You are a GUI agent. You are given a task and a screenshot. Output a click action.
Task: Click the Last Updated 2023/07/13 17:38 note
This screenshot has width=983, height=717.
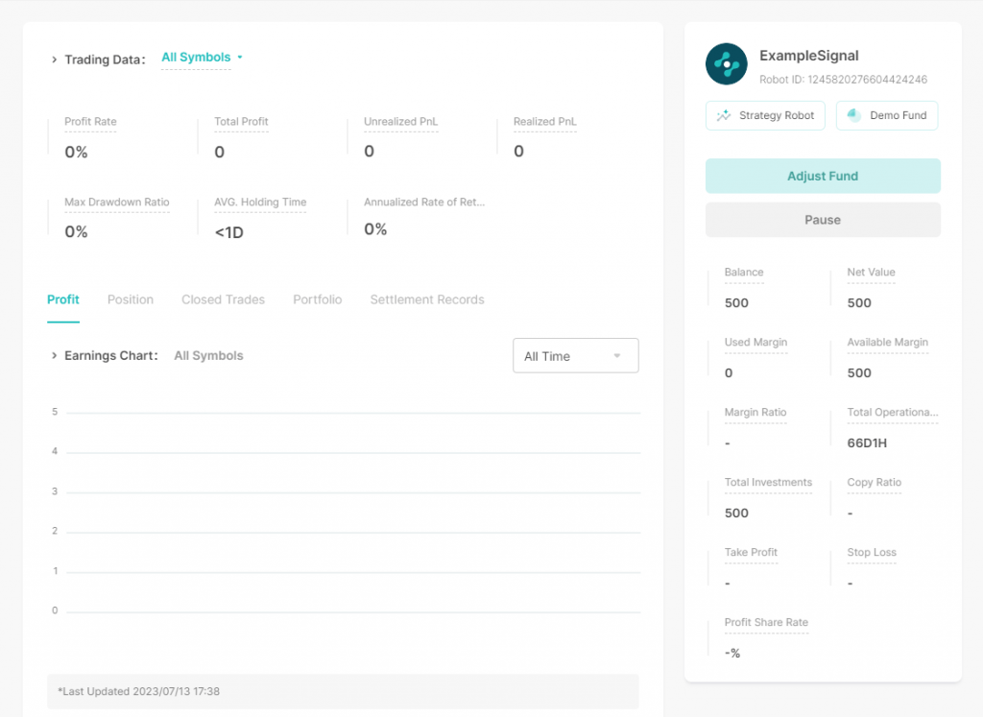138,691
